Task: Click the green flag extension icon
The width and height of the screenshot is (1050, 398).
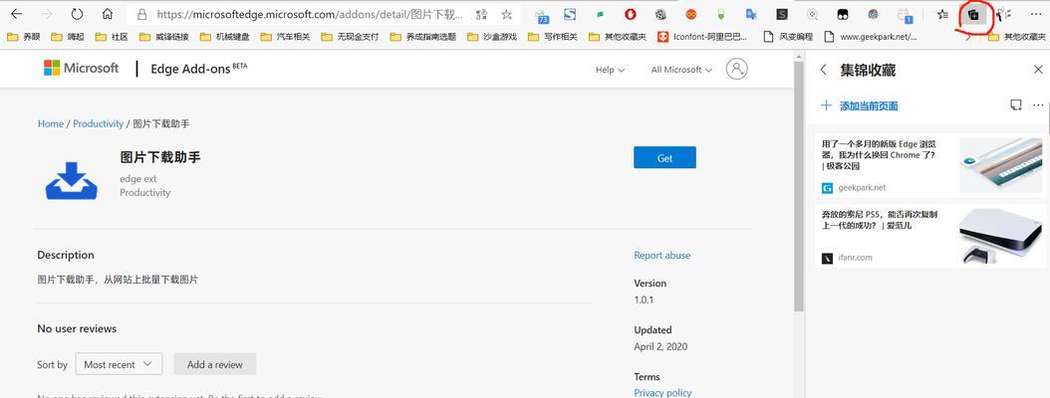Action: [x=601, y=14]
